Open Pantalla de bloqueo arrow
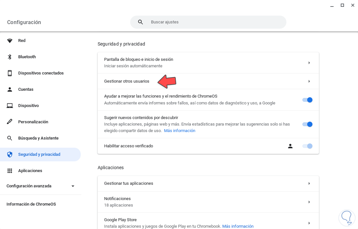Viewport: 358px width, 229px height. click(309, 63)
